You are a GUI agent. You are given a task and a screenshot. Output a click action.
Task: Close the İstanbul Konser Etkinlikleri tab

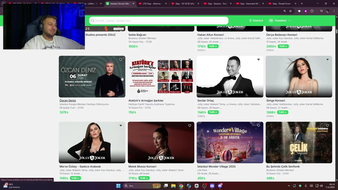pos(133,4)
